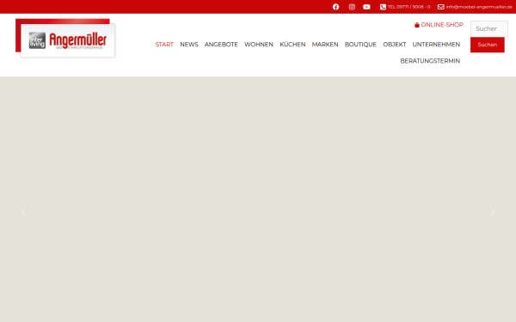Click the info@moebel-angermueller.de email link
This screenshot has height=322, width=516.
479,7
